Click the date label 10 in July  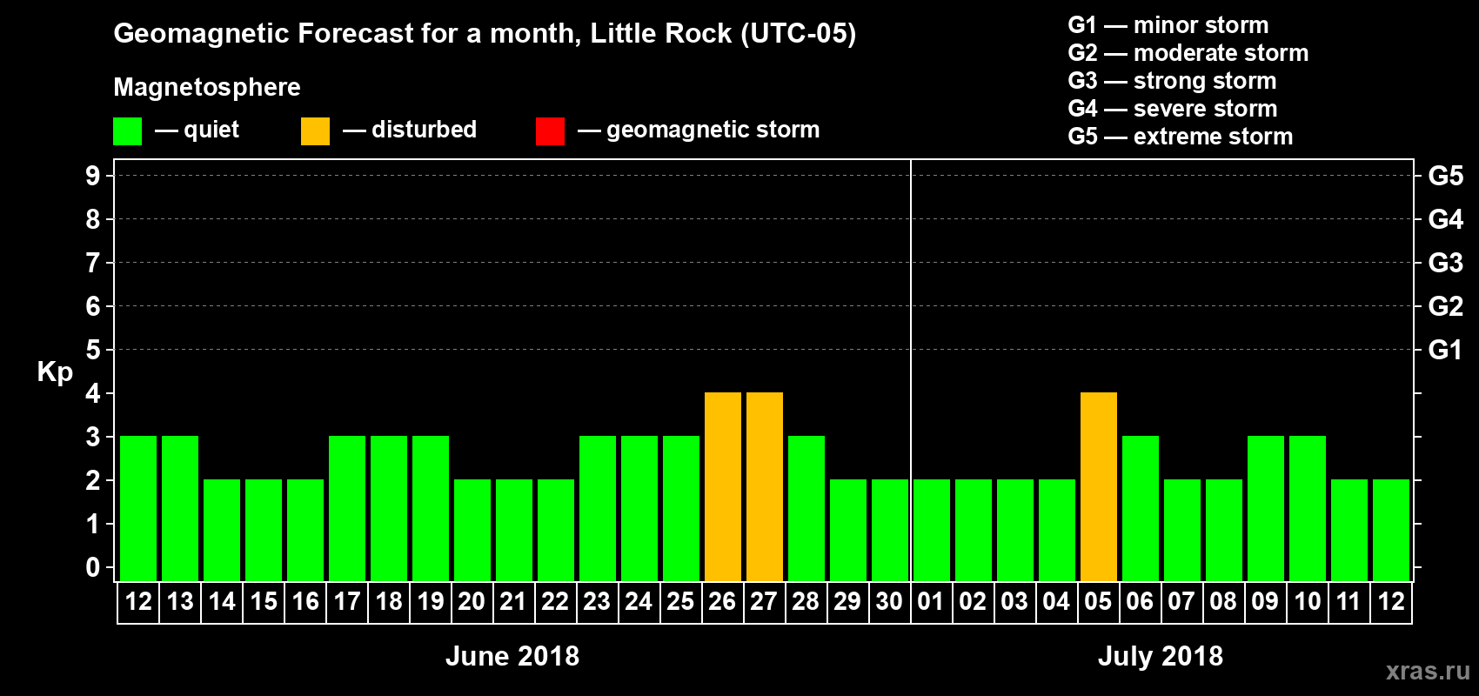(x=1308, y=601)
